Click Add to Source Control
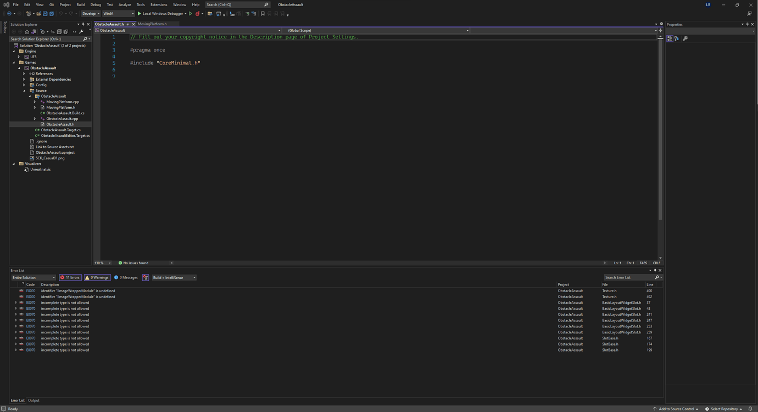The image size is (758, 412). 676,409
